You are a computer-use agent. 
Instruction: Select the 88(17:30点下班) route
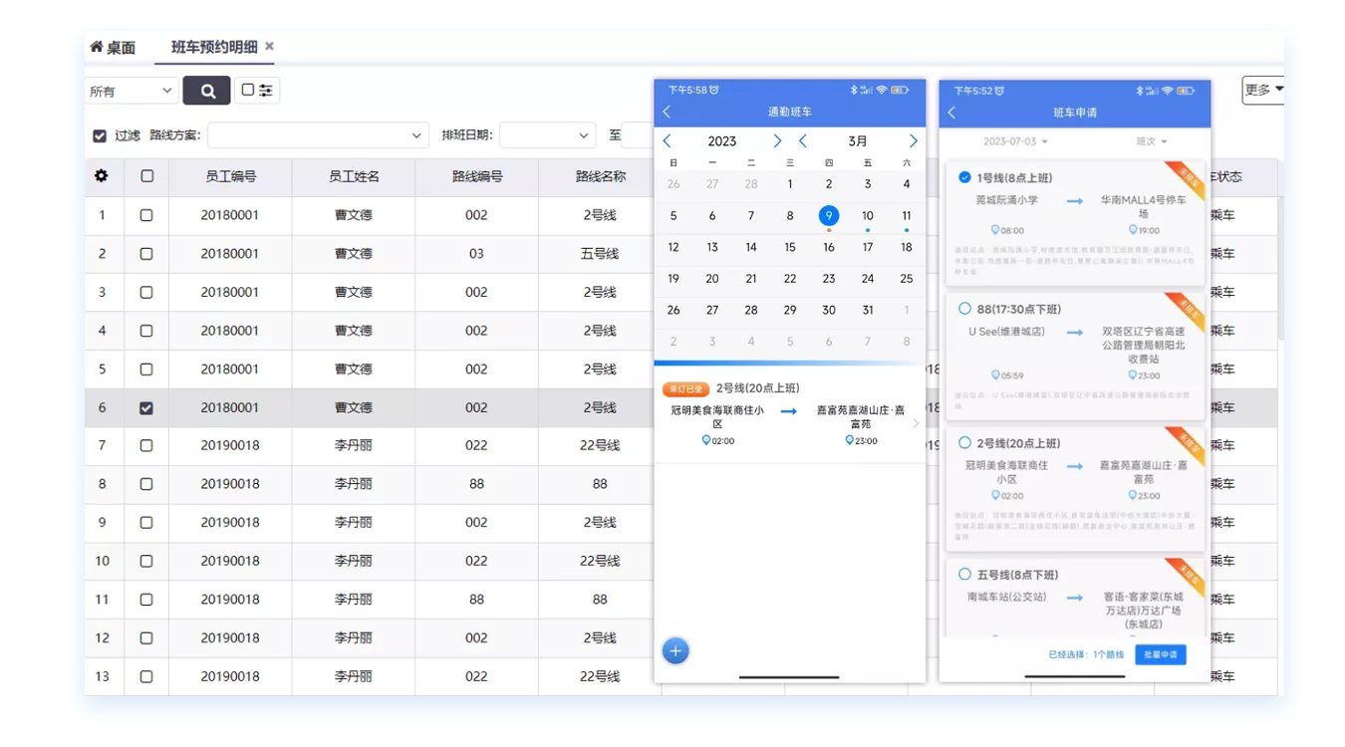964,309
